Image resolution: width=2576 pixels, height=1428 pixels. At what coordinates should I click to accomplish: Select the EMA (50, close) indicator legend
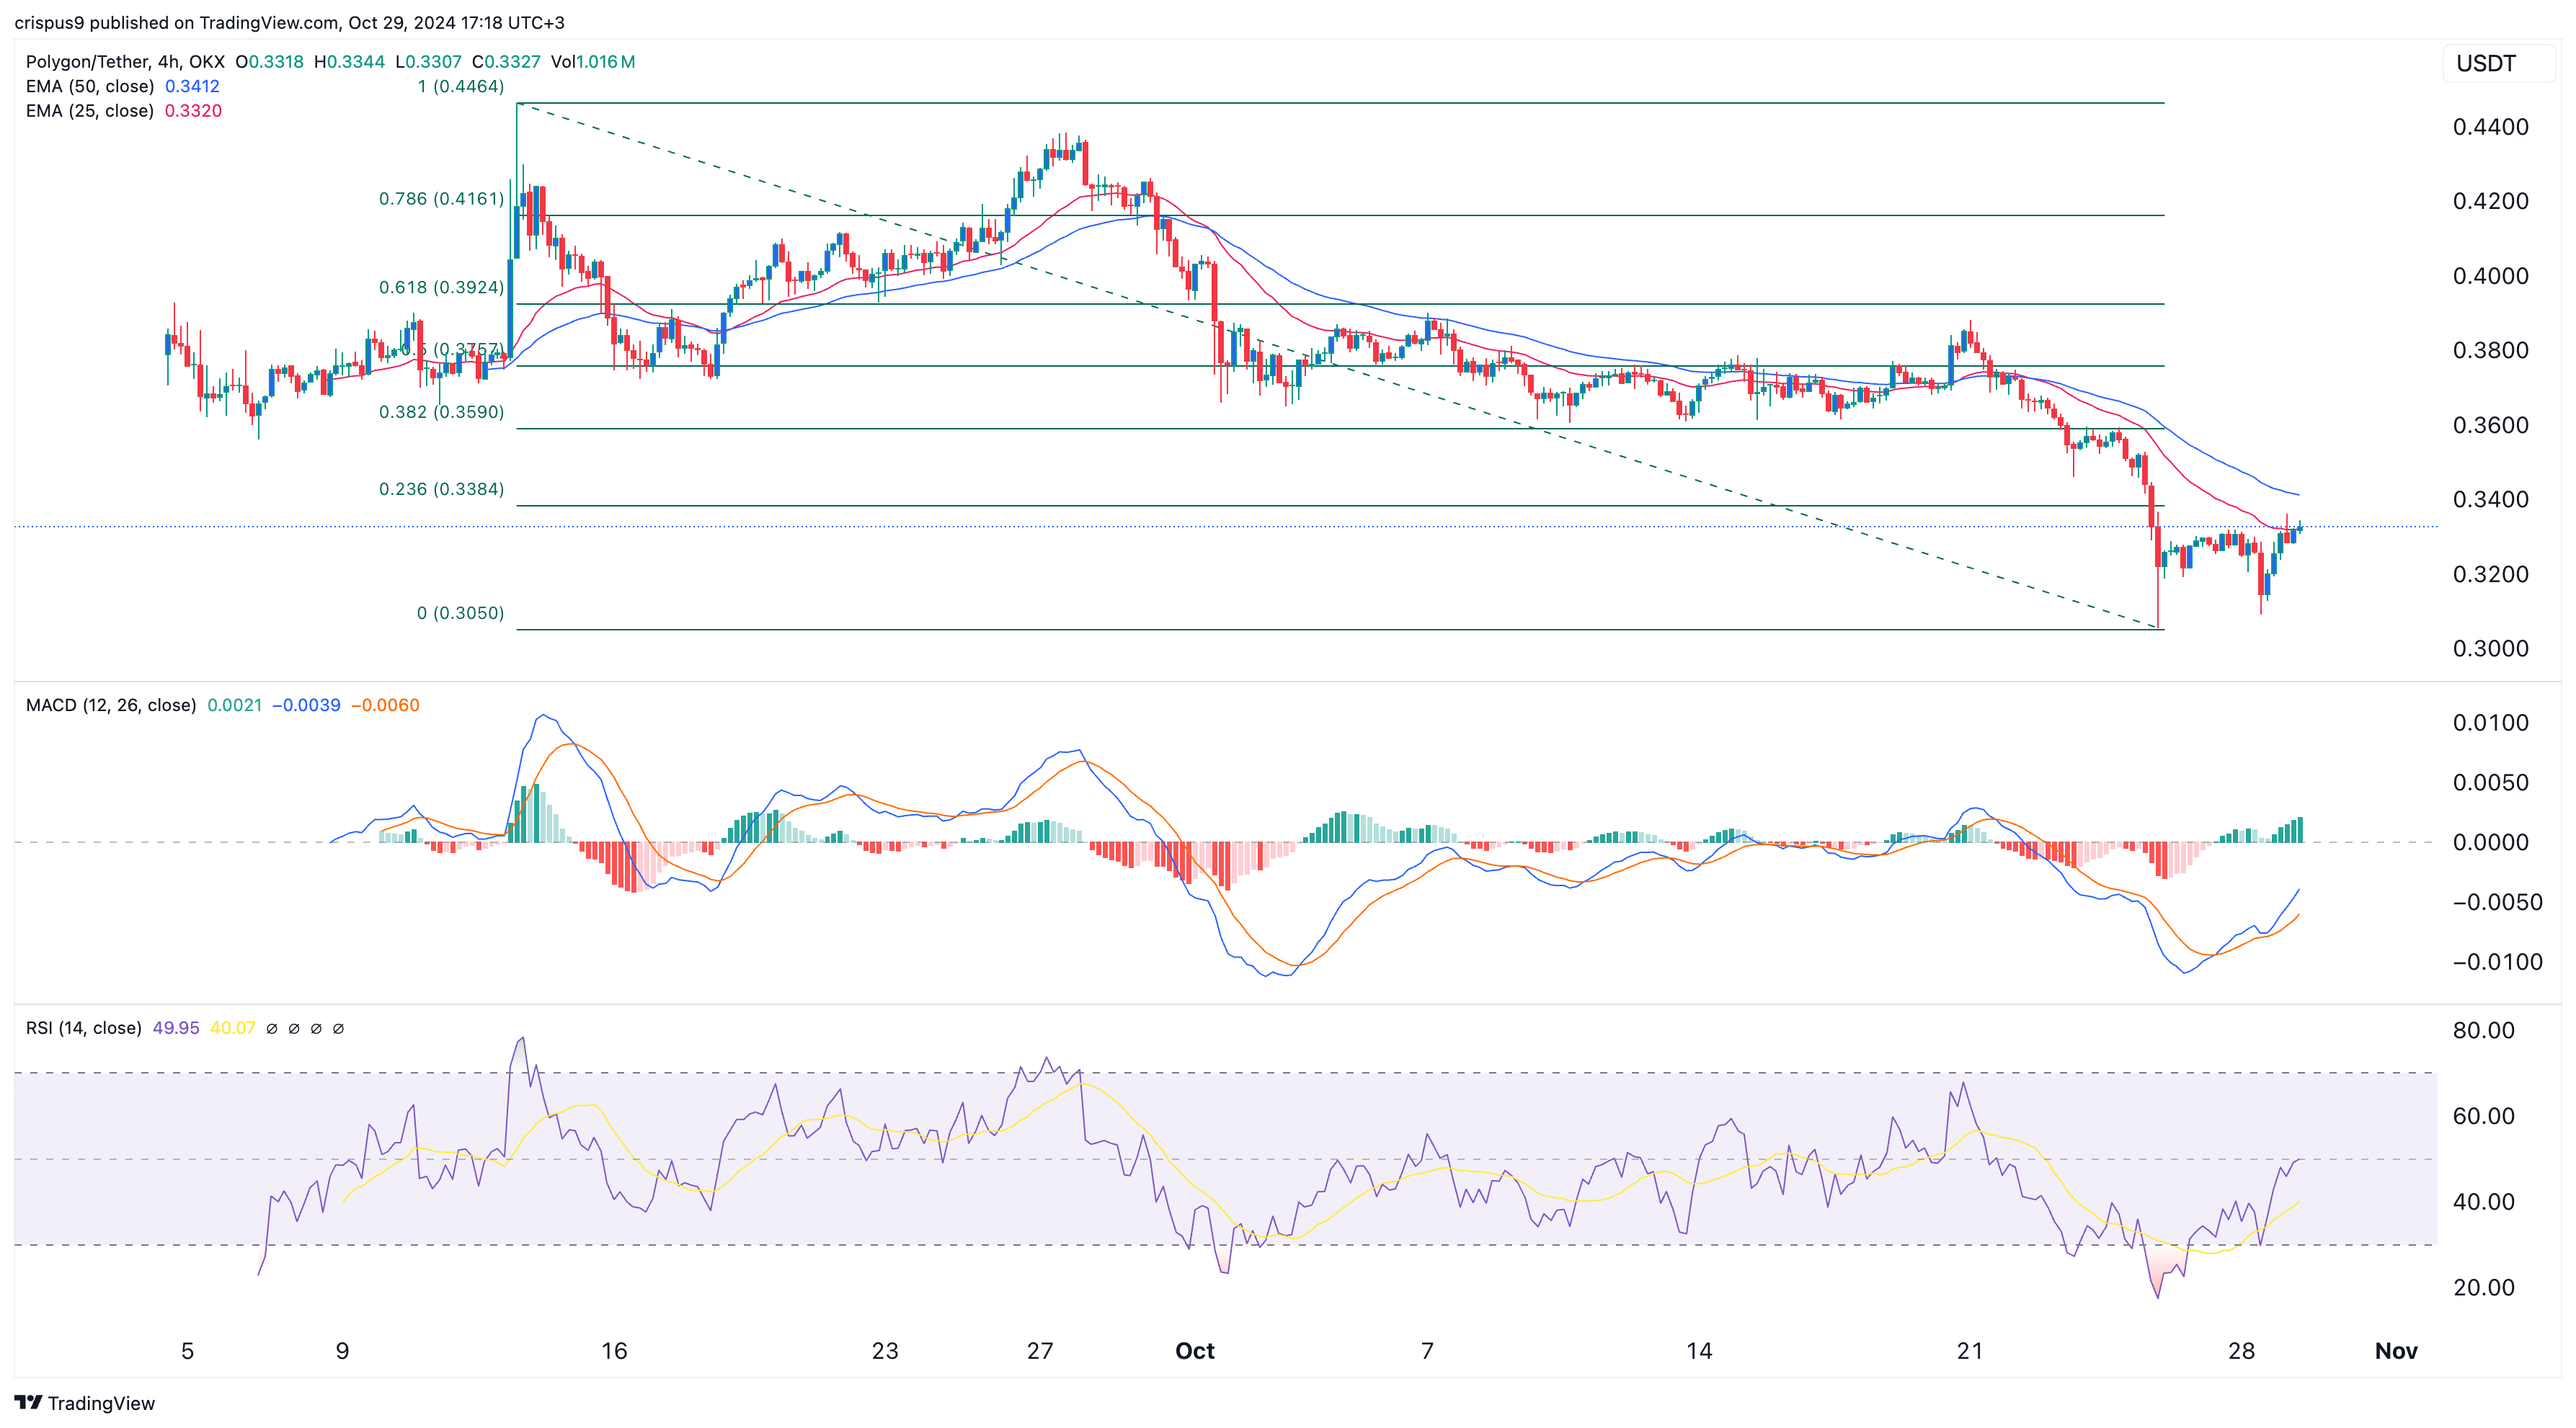pyautogui.click(x=90, y=87)
